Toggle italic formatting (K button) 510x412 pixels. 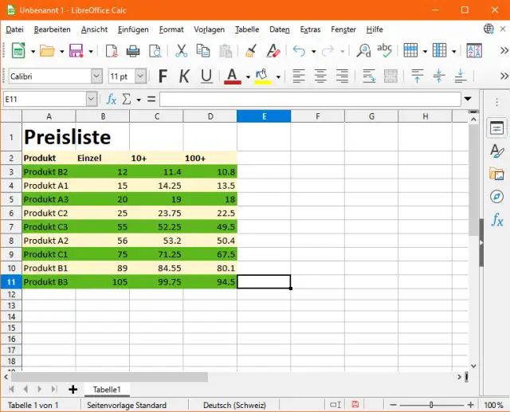point(184,77)
